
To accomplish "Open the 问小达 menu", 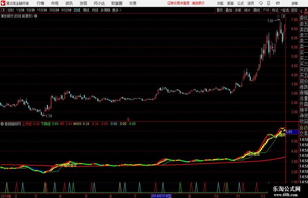I will tap(99, 3).
